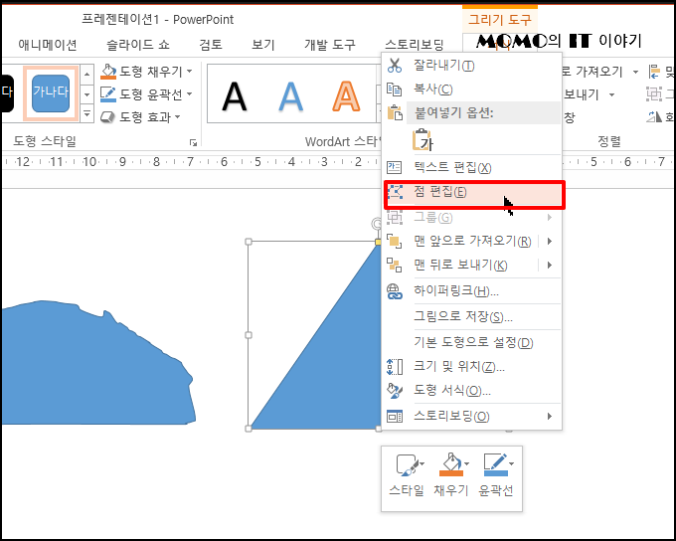The width and height of the screenshot is (676, 541).
Task: Select the blue rounded 가나다 shape style
Action: click(x=51, y=93)
